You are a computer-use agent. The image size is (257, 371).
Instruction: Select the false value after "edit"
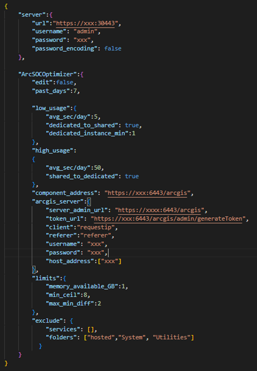tap(65, 82)
